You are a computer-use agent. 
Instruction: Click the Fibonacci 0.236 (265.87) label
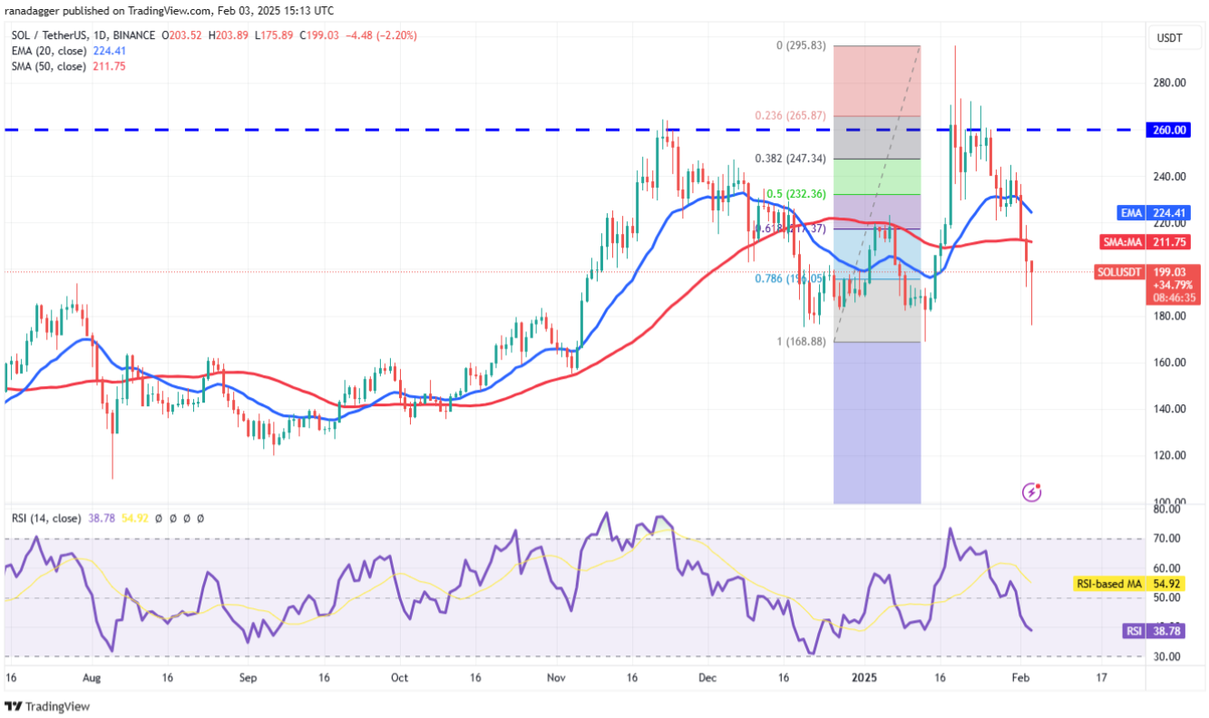[x=790, y=115]
